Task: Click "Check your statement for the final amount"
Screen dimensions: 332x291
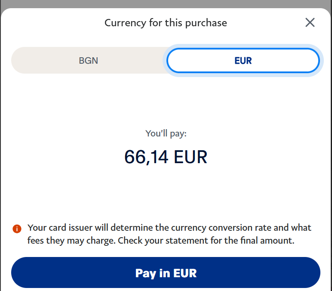Action: pyautogui.click(x=206, y=241)
